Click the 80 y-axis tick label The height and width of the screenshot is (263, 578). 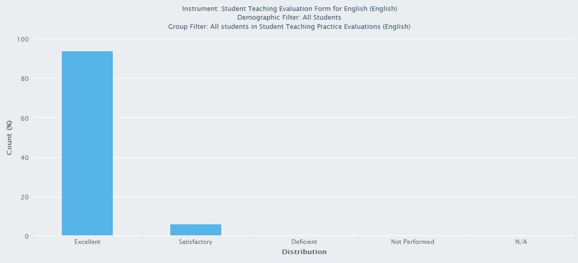25,79
